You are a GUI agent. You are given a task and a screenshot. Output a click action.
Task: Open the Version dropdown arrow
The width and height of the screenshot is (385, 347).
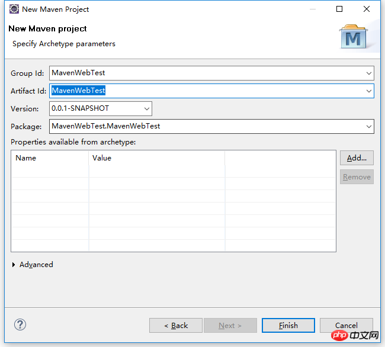147,109
